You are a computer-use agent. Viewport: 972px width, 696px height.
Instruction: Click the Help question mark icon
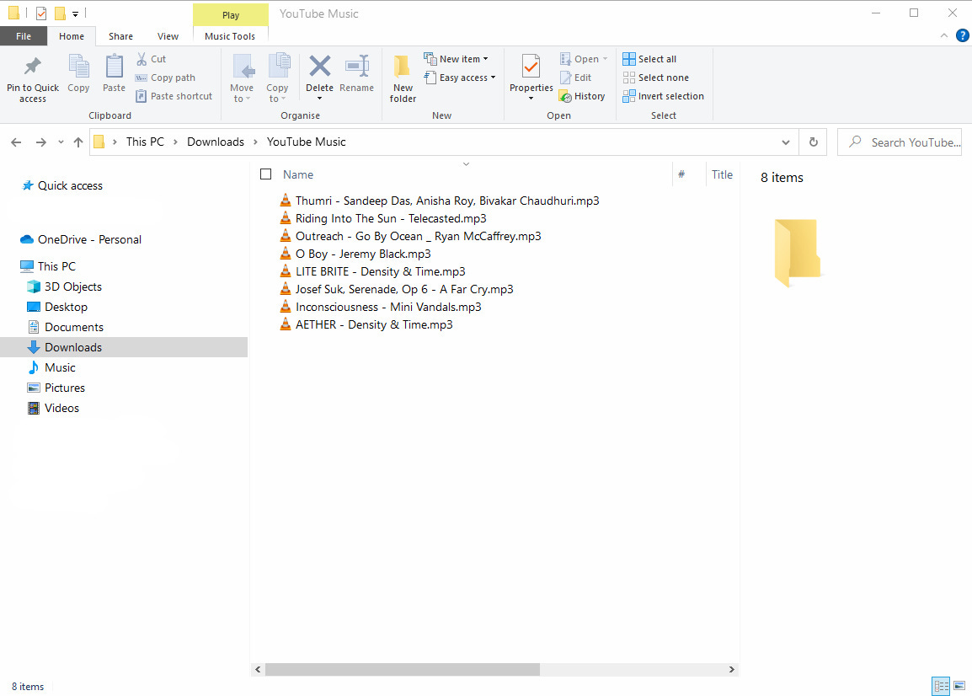click(963, 35)
